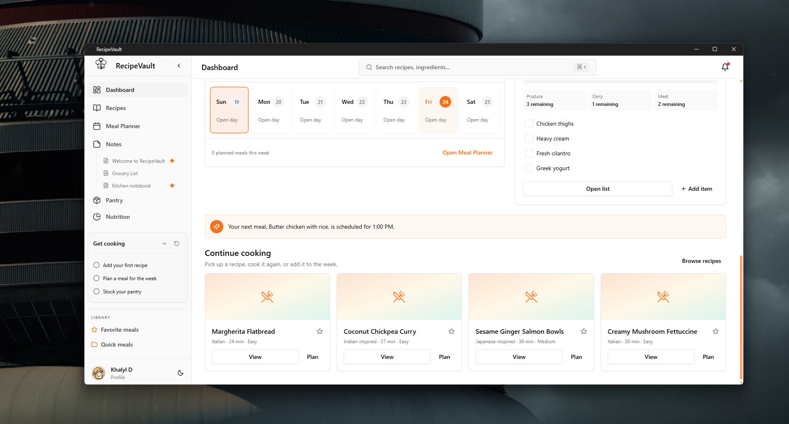Open the notifications bell
Screen dimensions: 789x424
(725, 67)
